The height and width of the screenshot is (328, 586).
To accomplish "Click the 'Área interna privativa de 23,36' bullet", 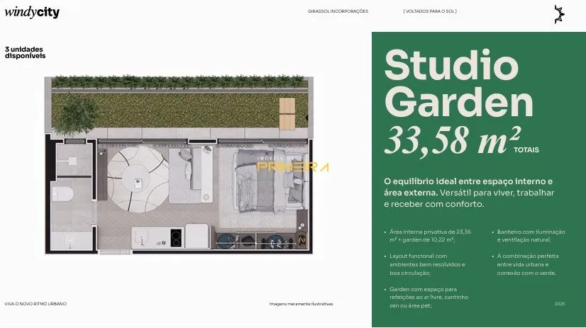I will click(430, 236).
